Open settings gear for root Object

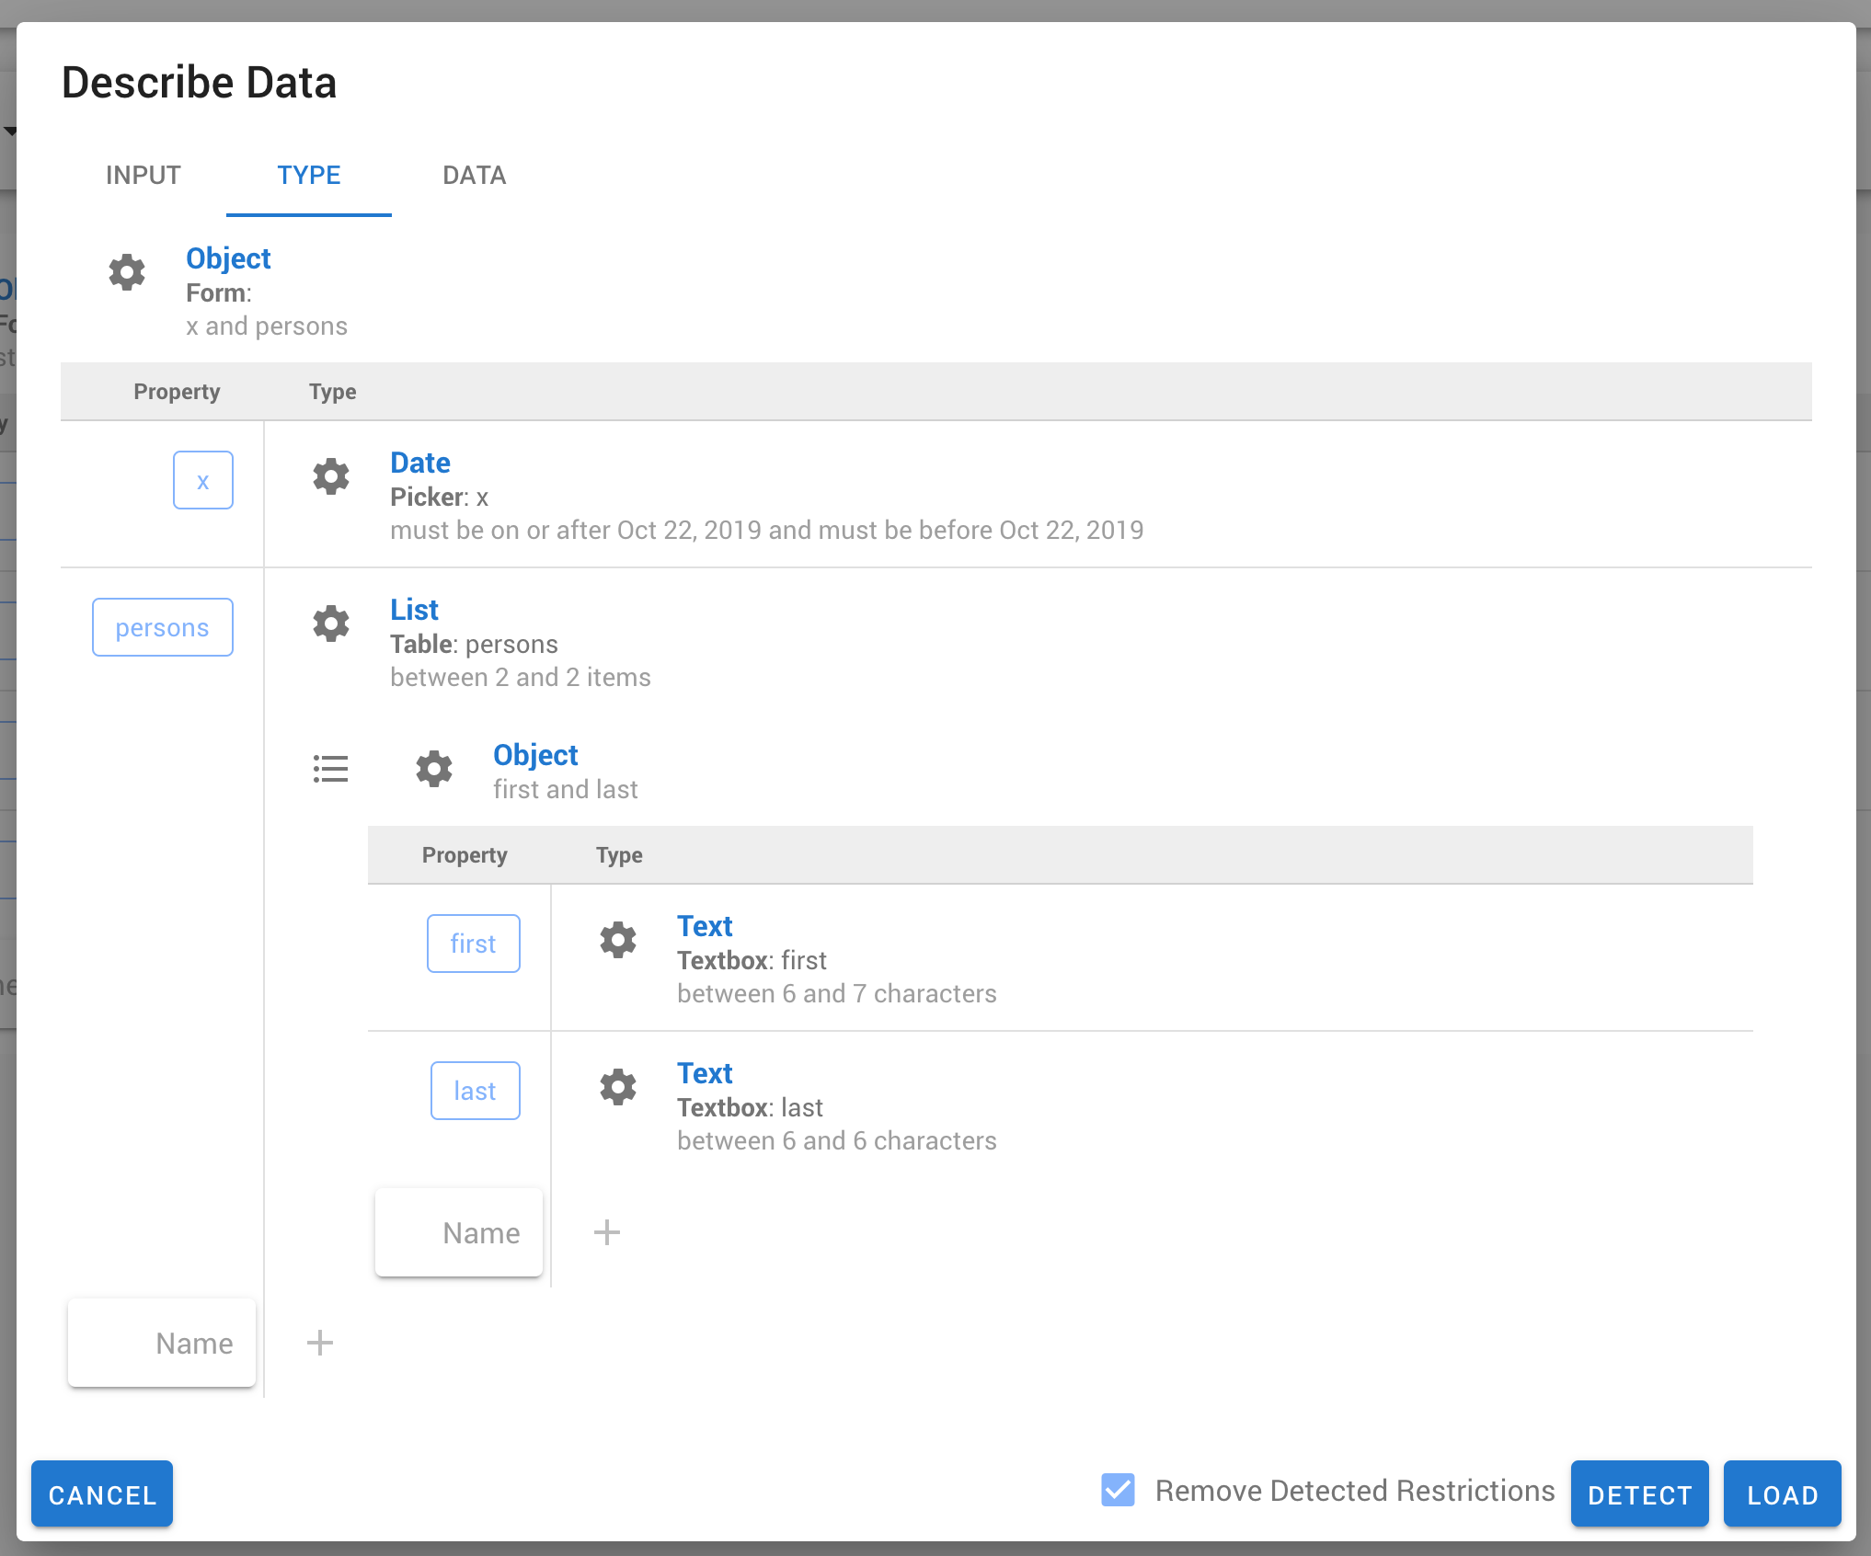pos(127,272)
